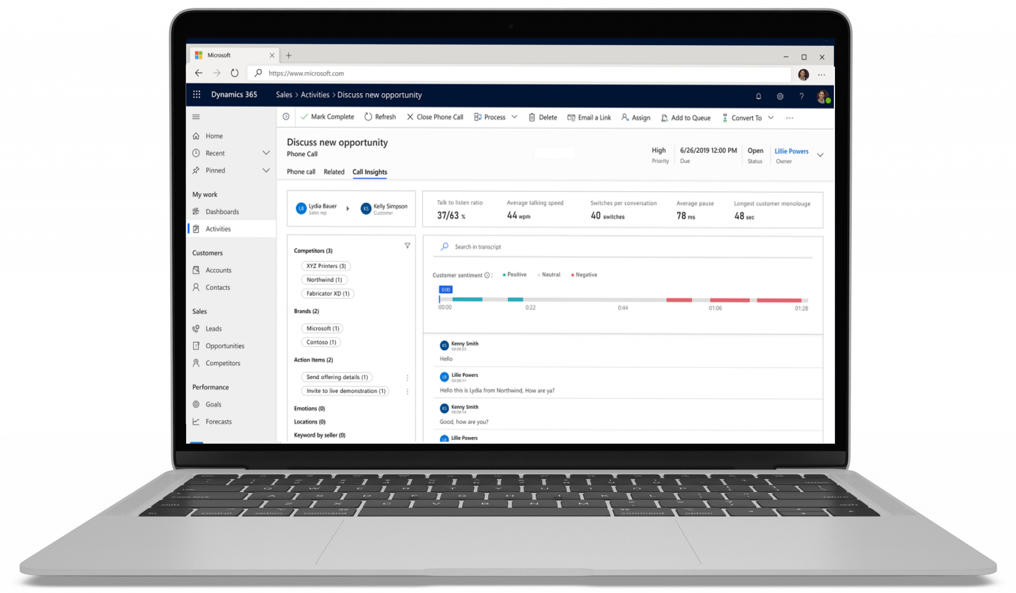Viewport: 1016px width, 593px height.
Task: Click the search in transcript magnifier
Action: [444, 246]
